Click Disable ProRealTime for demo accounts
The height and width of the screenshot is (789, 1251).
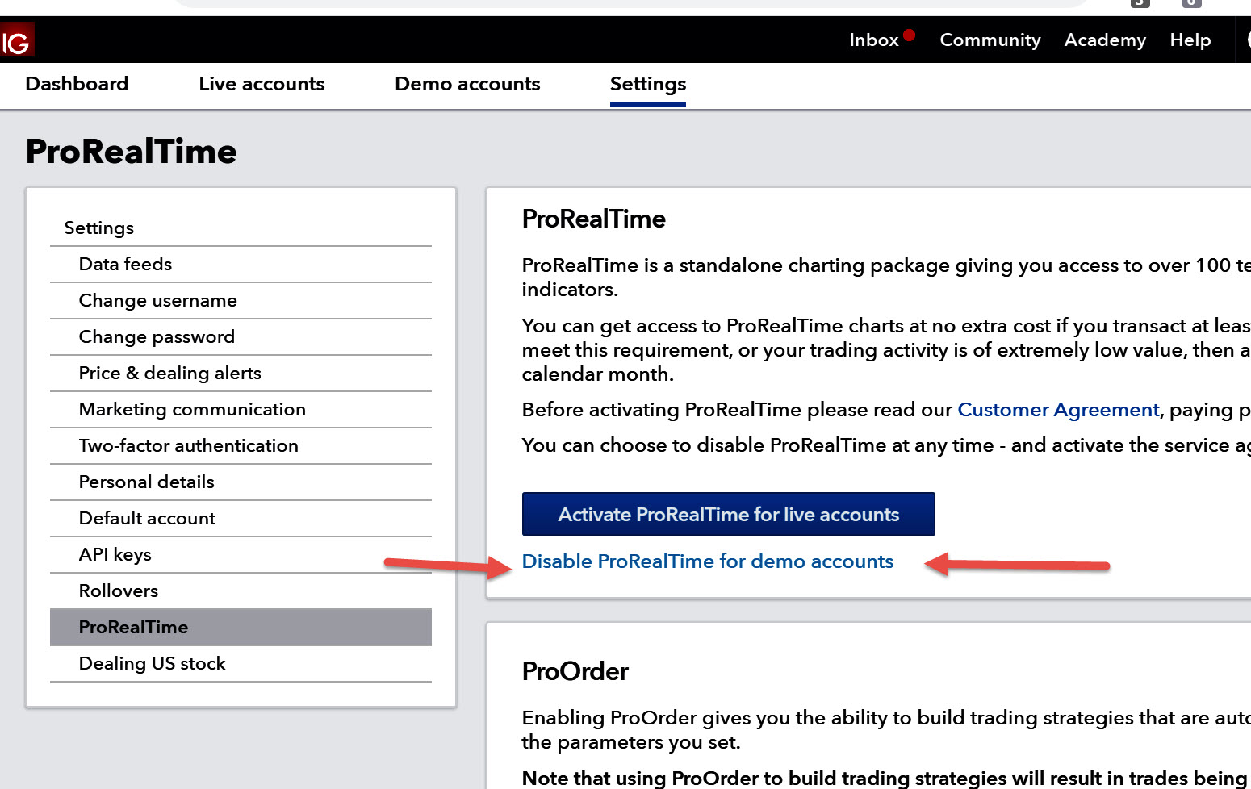click(707, 561)
